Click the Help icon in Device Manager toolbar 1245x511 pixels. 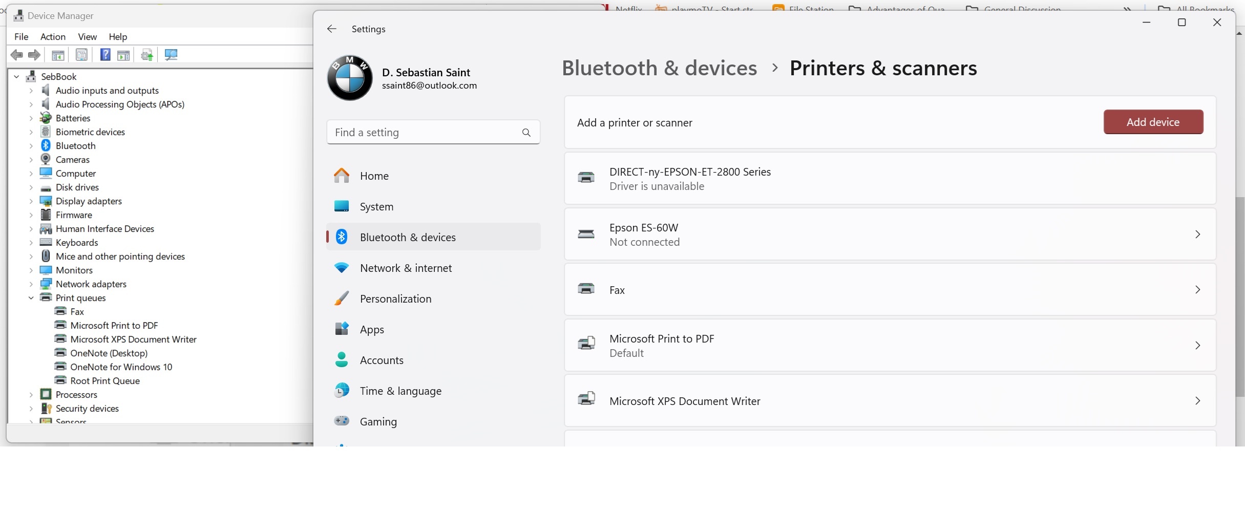pos(105,55)
